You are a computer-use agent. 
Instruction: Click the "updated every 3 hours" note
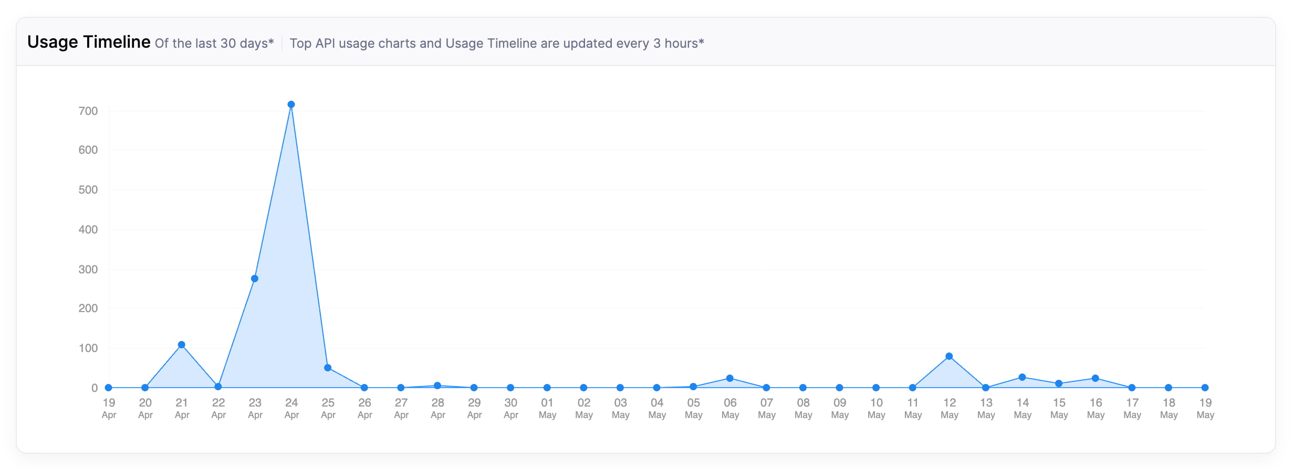pos(496,43)
